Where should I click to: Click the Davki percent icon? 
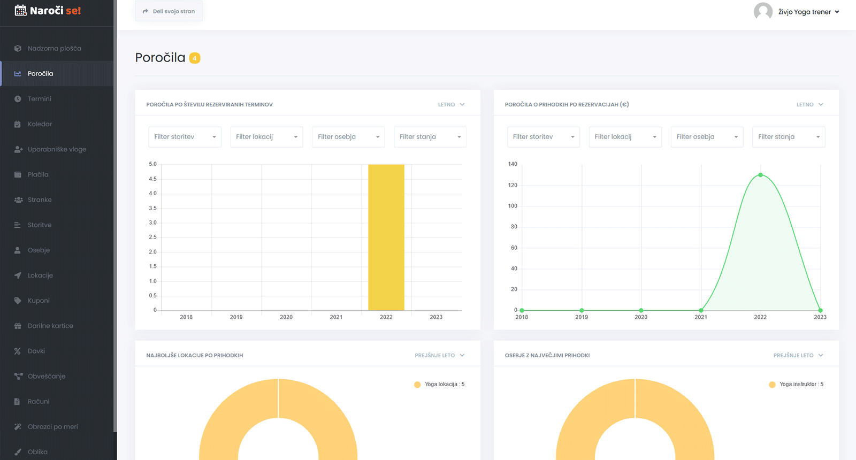18,351
